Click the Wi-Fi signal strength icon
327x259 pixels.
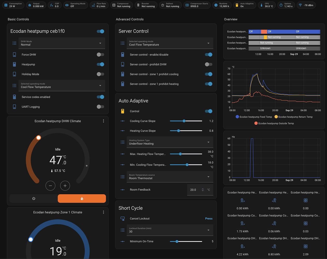tap(300, 5)
